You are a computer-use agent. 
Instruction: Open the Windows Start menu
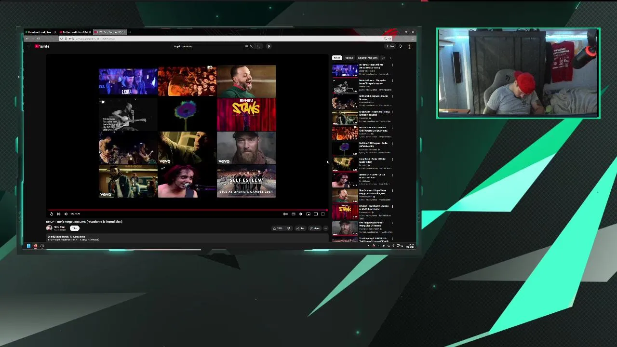click(28, 246)
